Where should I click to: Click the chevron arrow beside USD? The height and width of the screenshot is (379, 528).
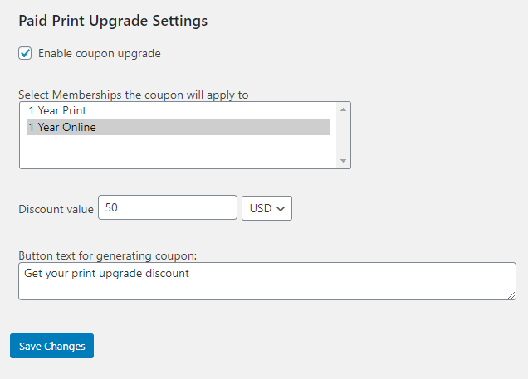[x=281, y=209]
